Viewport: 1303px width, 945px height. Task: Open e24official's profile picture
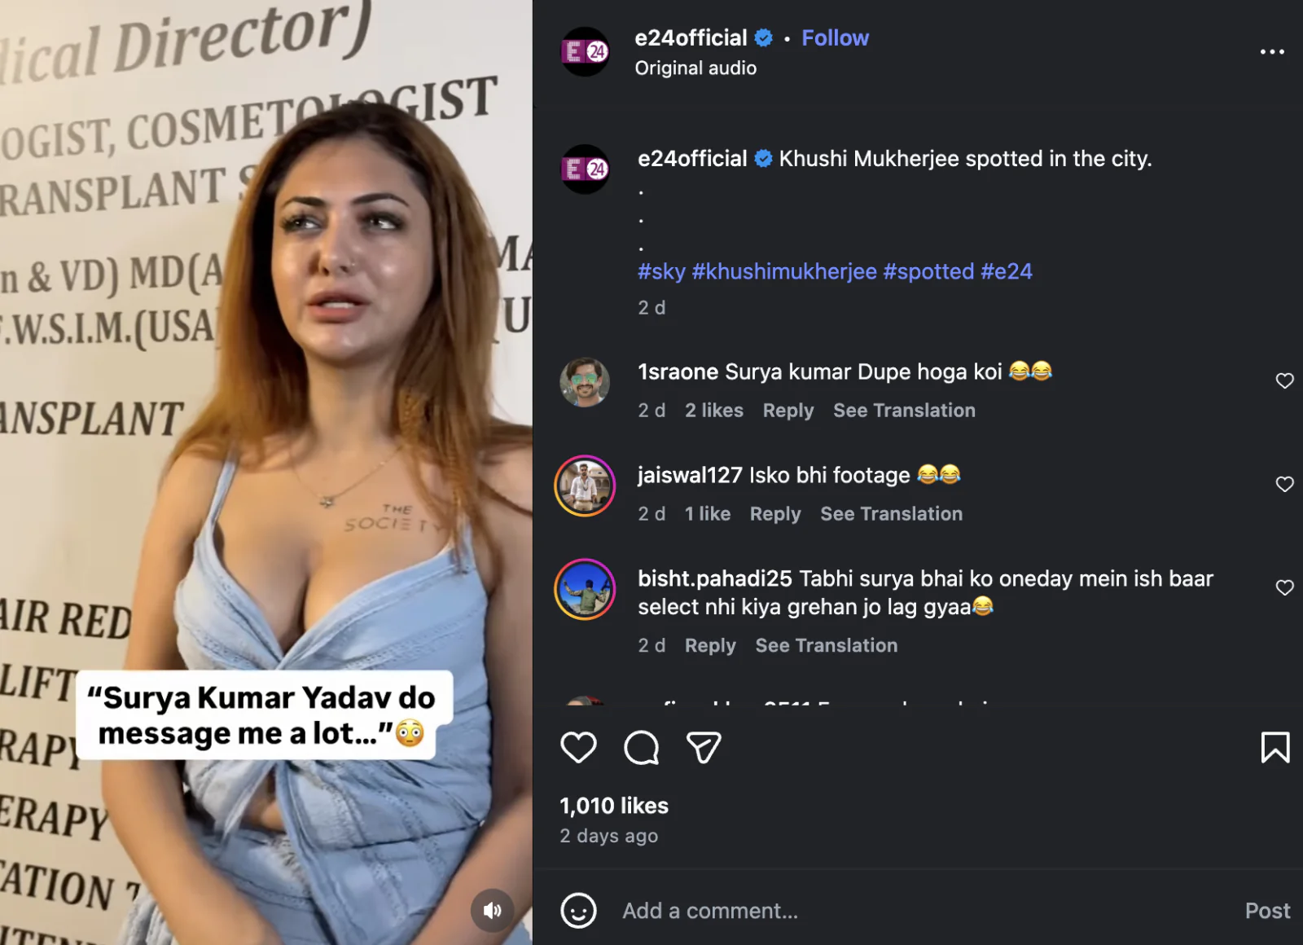click(586, 52)
